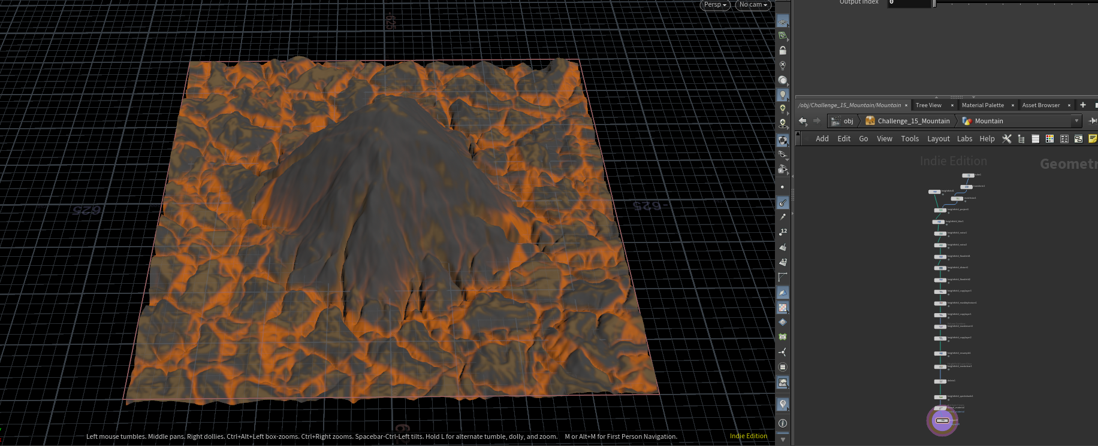Viewport: 1098px width, 446px height.
Task: Open the Edit menu
Action: pyautogui.click(x=844, y=139)
